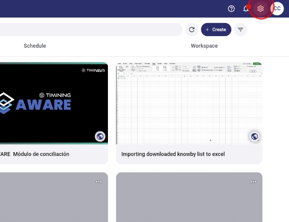Click into the search bar field
Viewport: 289px width, 222px height.
tap(91, 29)
